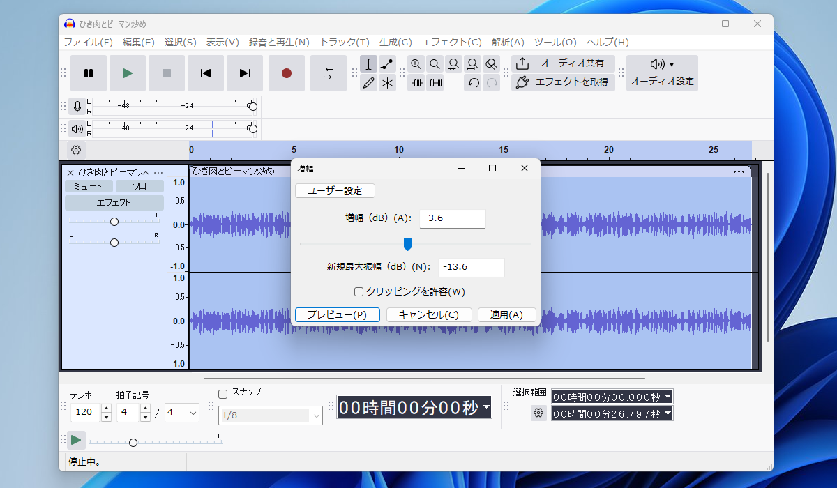Click the プレビュー(P) button
The height and width of the screenshot is (488, 837).
(x=337, y=314)
